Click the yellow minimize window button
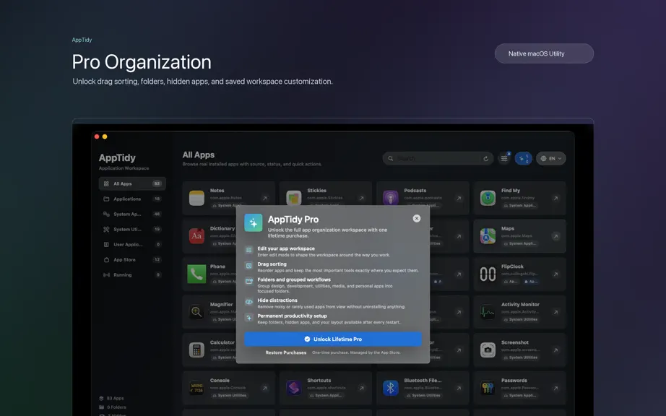This screenshot has width=666, height=416. [x=105, y=136]
